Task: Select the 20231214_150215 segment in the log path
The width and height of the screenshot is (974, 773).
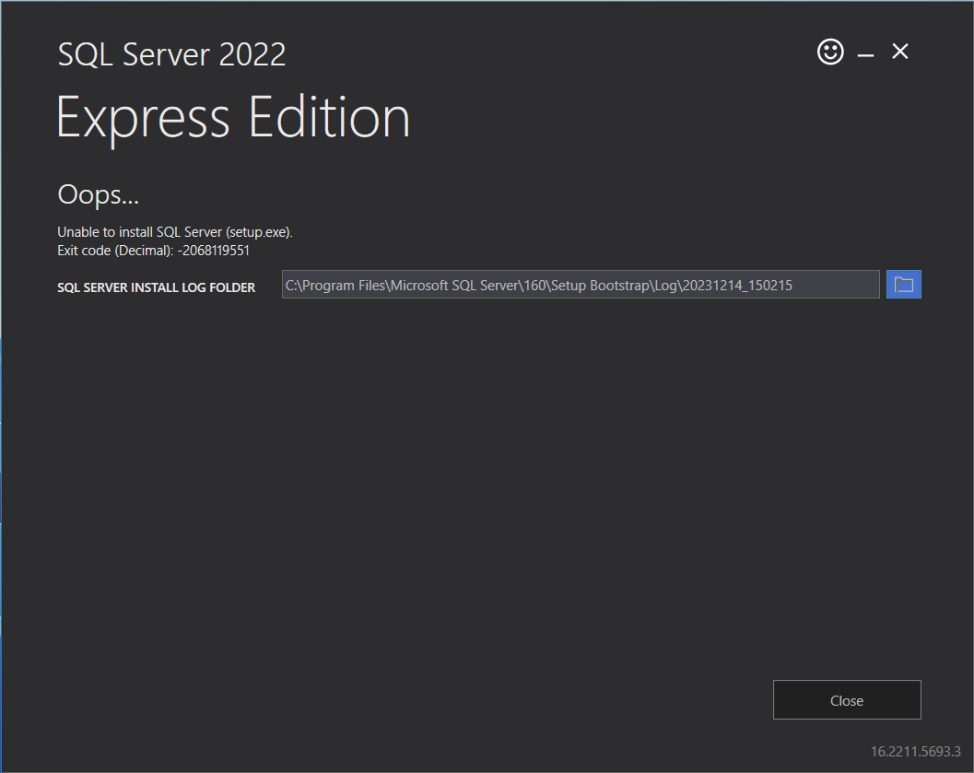Action: [737, 286]
